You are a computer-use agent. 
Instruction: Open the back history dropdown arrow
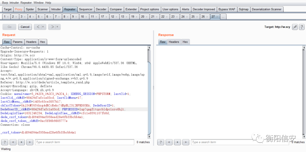pyautogui.click(x=44, y=27)
